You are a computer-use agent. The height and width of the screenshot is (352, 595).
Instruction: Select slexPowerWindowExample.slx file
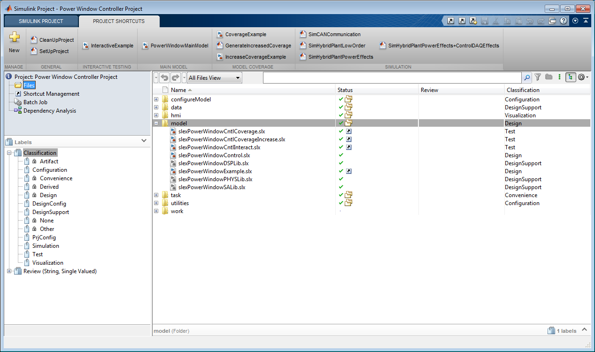(x=215, y=171)
